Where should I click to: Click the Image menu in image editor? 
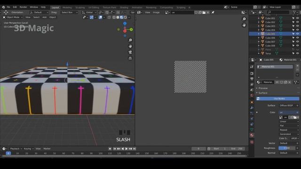point(156,13)
